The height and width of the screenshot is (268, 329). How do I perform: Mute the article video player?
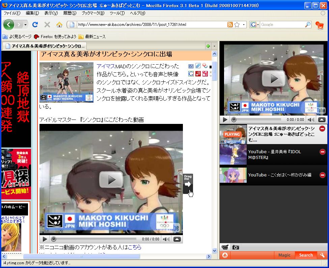pyautogui.click(x=166, y=239)
